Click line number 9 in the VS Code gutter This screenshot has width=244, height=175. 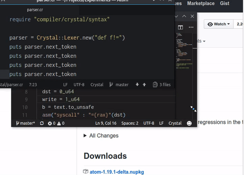pos(26,99)
